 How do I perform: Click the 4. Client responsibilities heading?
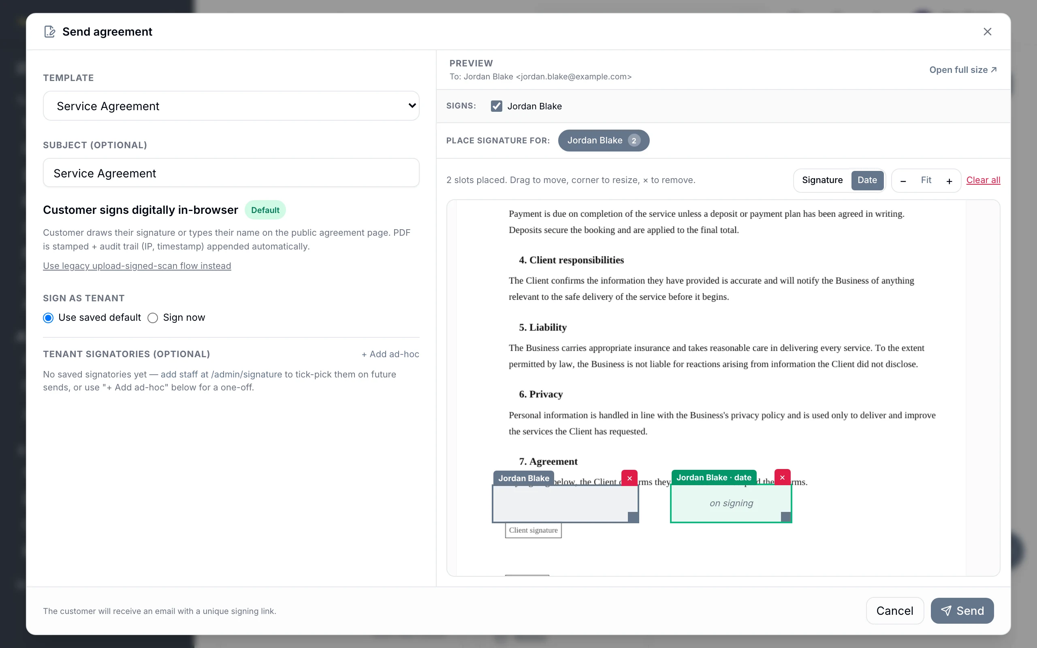pyautogui.click(x=571, y=260)
